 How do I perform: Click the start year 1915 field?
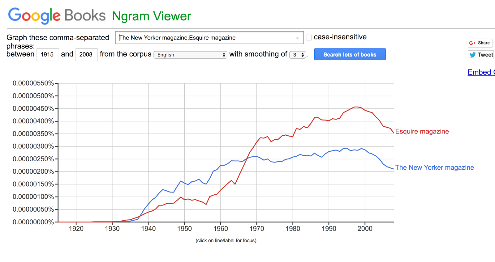click(47, 55)
